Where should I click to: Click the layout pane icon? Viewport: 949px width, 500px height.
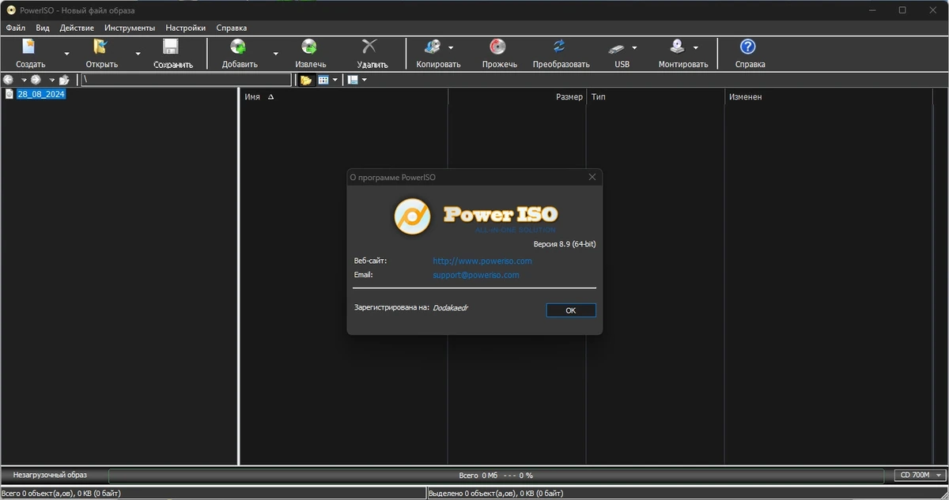point(353,80)
